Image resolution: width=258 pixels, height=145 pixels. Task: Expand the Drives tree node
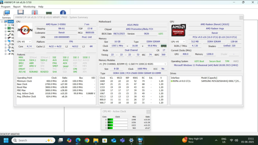tap(5, 44)
